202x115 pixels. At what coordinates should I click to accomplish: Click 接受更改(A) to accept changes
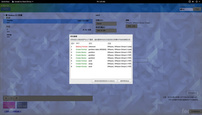[x=124, y=81]
